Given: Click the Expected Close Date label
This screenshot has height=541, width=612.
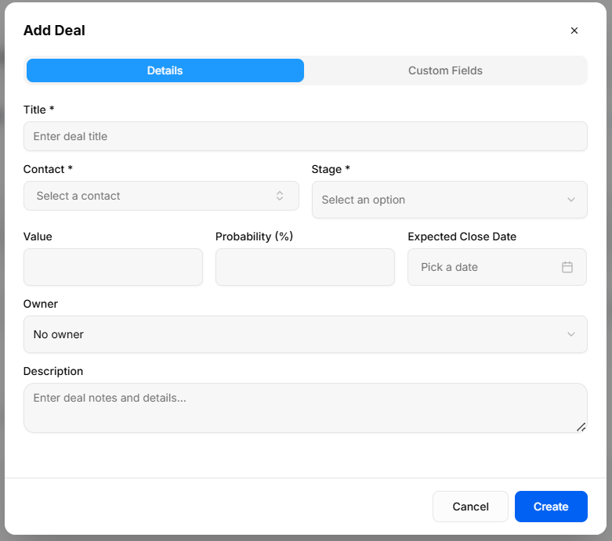Looking at the screenshot, I should (x=462, y=236).
